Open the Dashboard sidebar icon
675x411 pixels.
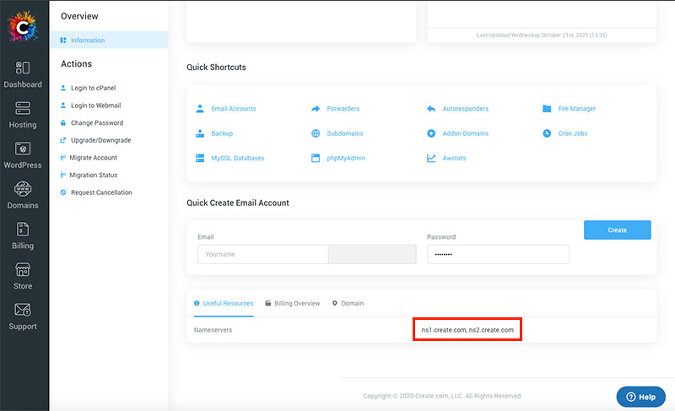[23, 68]
